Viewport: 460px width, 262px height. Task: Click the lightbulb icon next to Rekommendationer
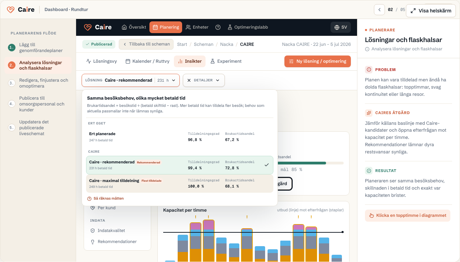[92, 242]
